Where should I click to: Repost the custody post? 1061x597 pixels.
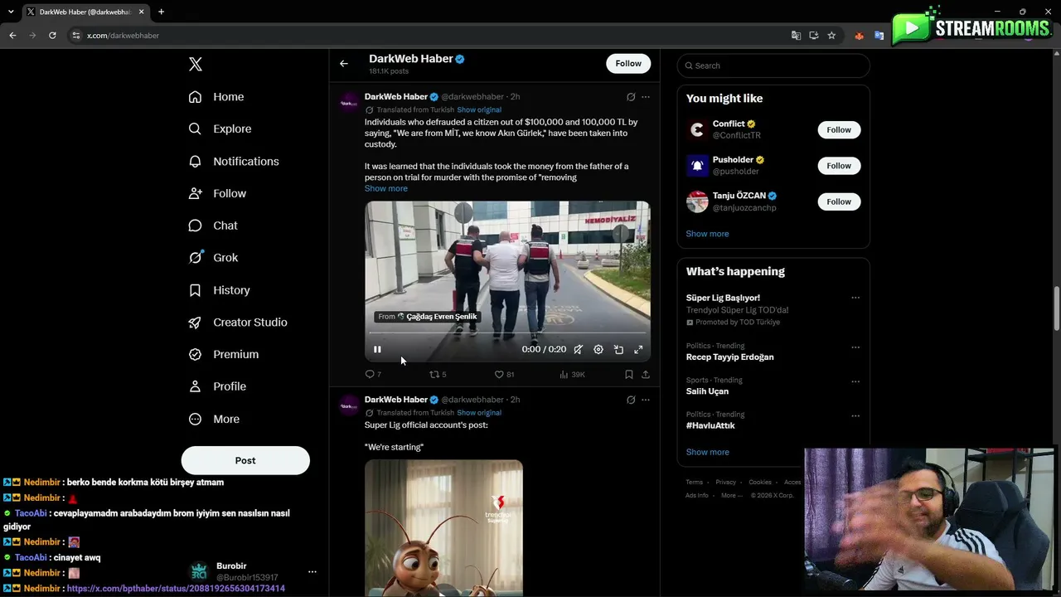[x=438, y=374]
